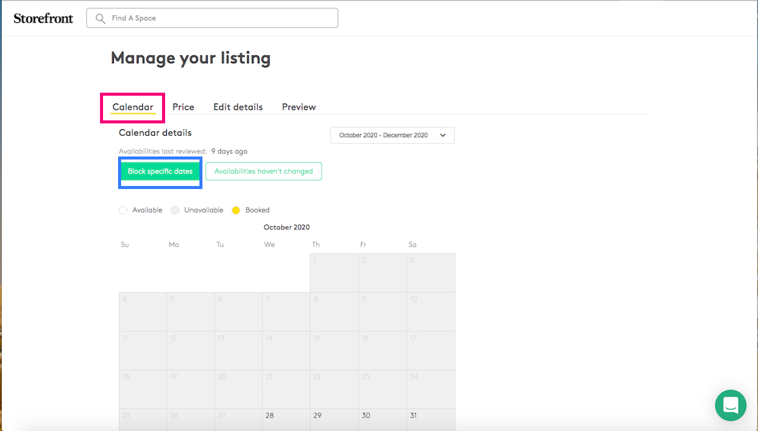Click the search magnifier icon
Image resolution: width=758 pixels, height=431 pixels.
[x=101, y=18]
